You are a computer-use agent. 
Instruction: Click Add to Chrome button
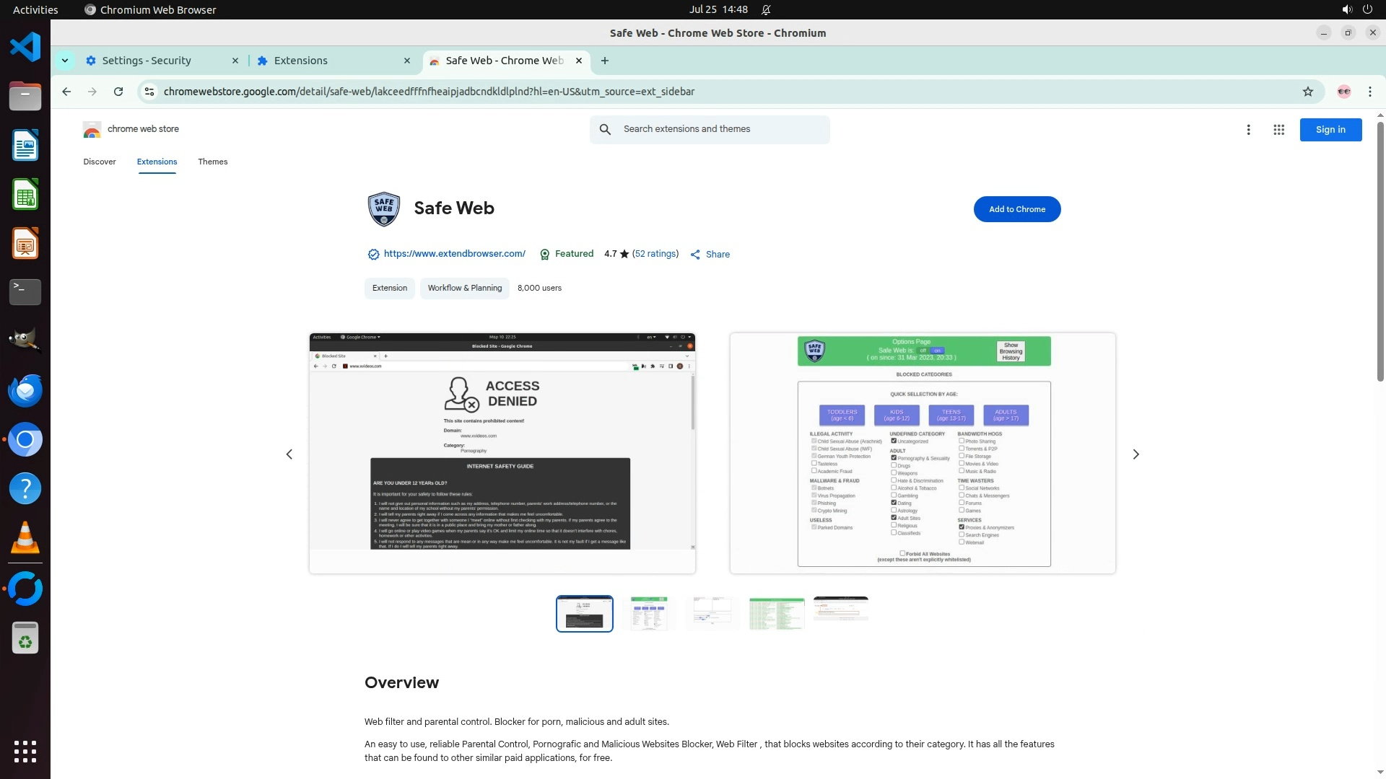pyautogui.click(x=1016, y=209)
